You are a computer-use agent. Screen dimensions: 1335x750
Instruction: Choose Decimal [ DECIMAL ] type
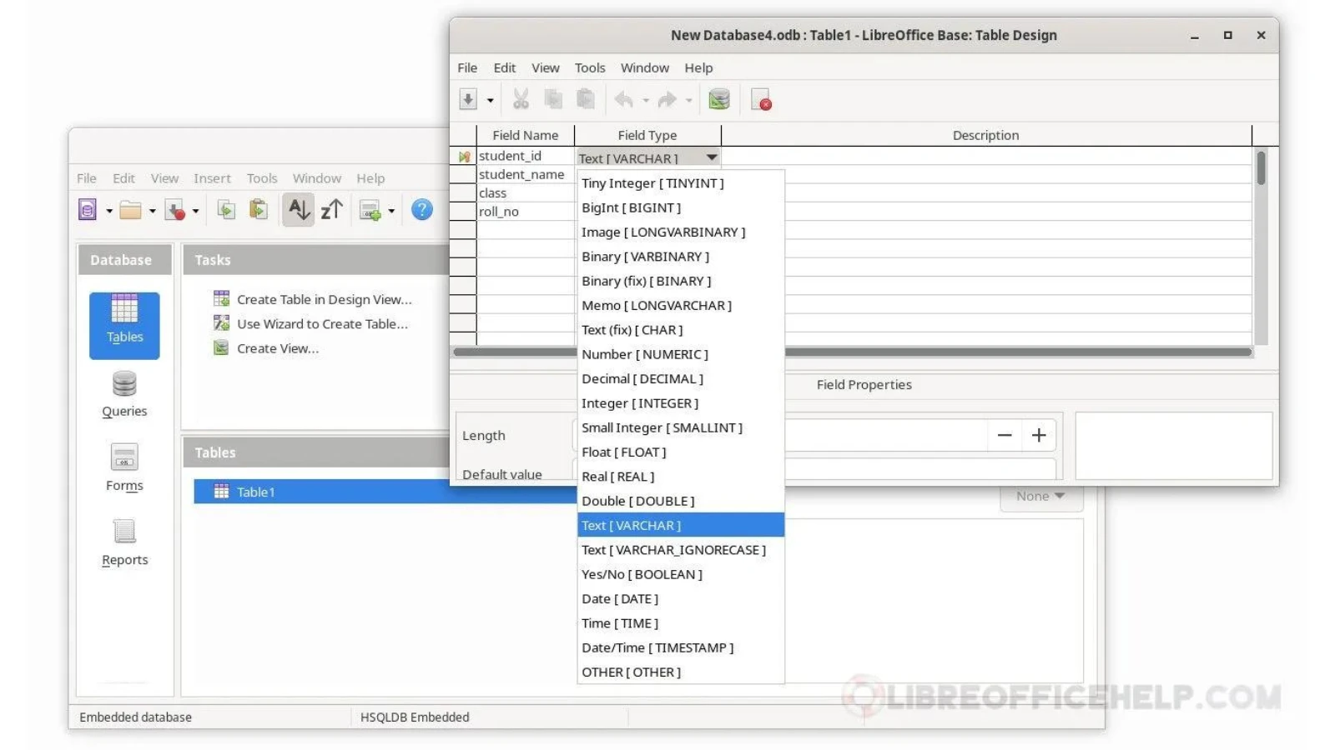tap(681, 379)
